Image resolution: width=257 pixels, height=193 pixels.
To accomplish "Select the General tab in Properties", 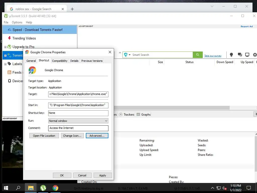I will click(x=31, y=61).
